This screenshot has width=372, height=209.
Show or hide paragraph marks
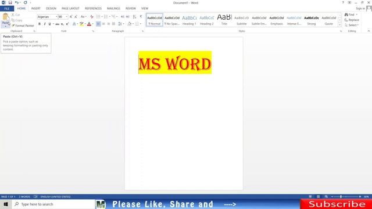coord(141,17)
